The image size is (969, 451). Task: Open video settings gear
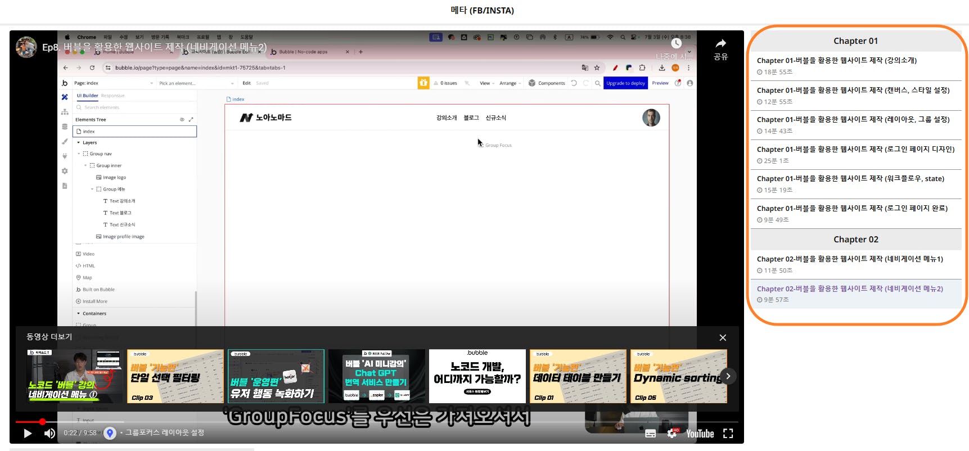tap(672, 434)
